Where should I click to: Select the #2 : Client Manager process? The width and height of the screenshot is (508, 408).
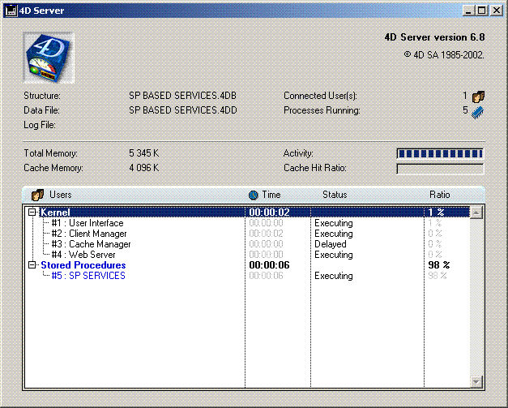[88, 234]
